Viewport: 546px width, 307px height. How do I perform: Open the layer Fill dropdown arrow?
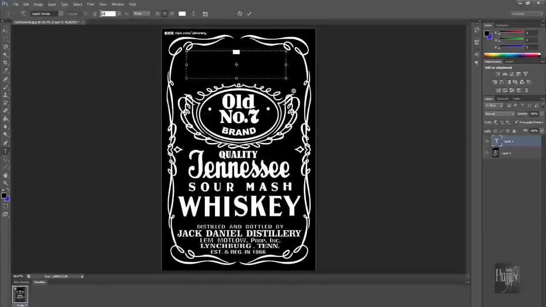(542, 131)
